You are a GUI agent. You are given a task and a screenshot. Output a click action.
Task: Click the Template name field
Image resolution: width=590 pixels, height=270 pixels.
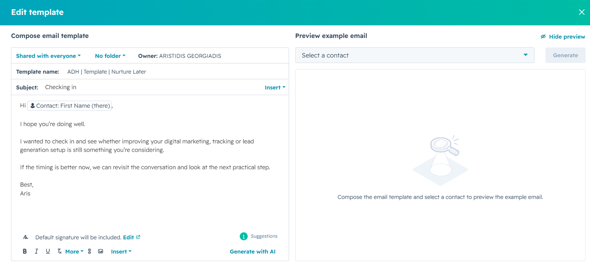pyautogui.click(x=150, y=72)
